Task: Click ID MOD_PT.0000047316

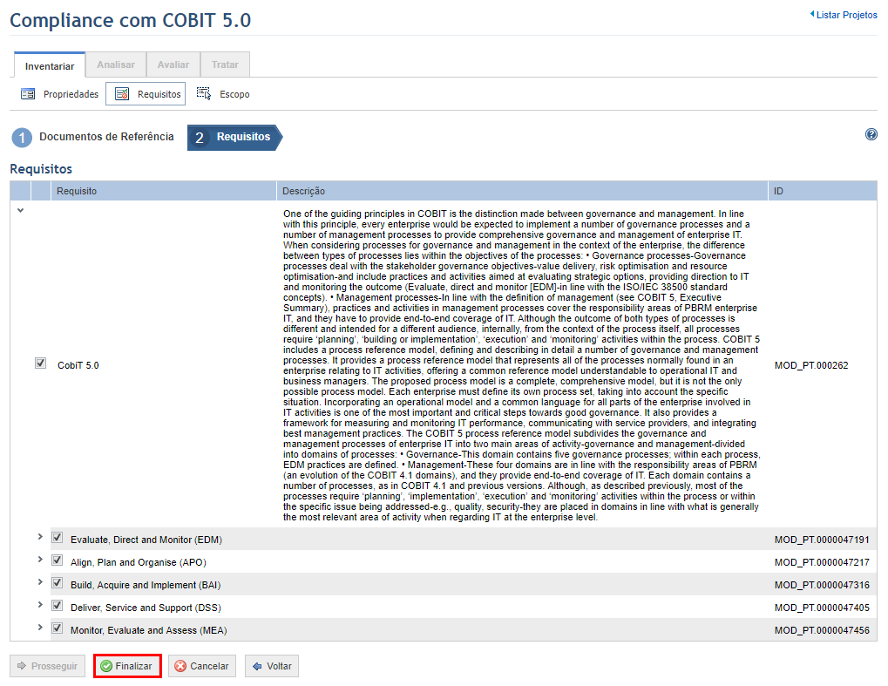Action: pyautogui.click(x=822, y=585)
